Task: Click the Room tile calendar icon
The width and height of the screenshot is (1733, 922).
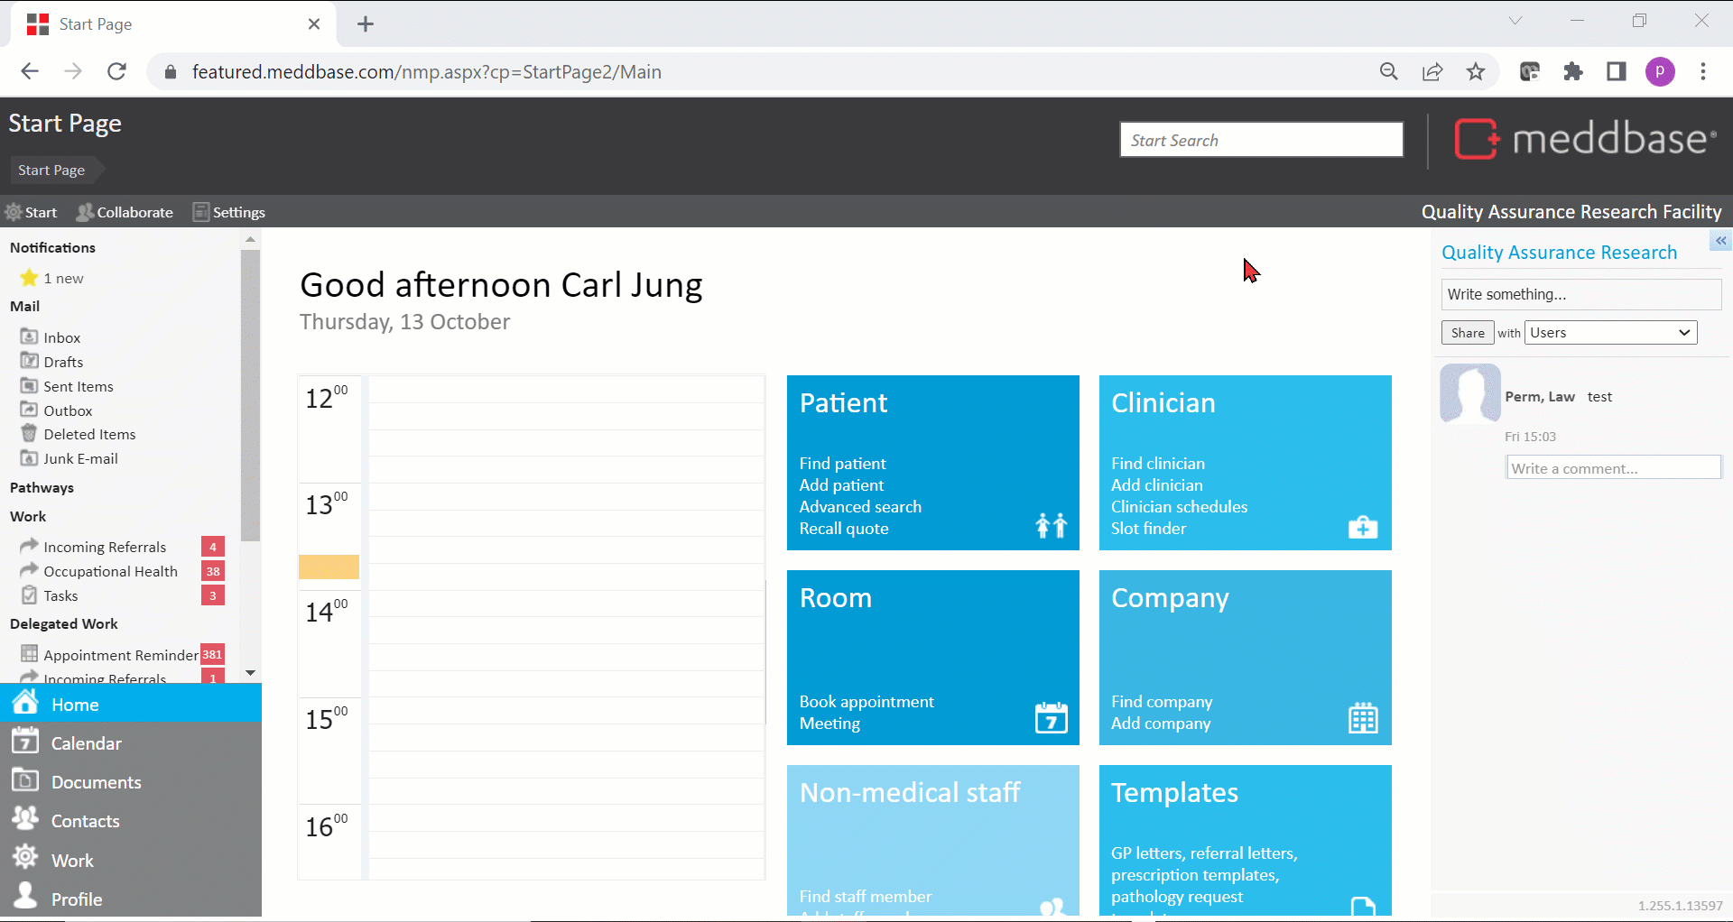Action: (x=1051, y=718)
